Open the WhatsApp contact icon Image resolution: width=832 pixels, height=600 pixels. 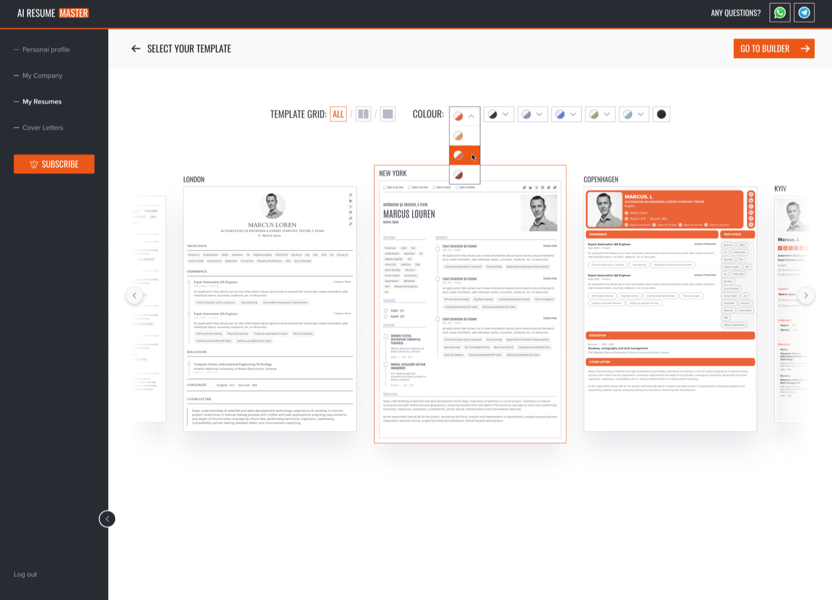pyautogui.click(x=780, y=13)
